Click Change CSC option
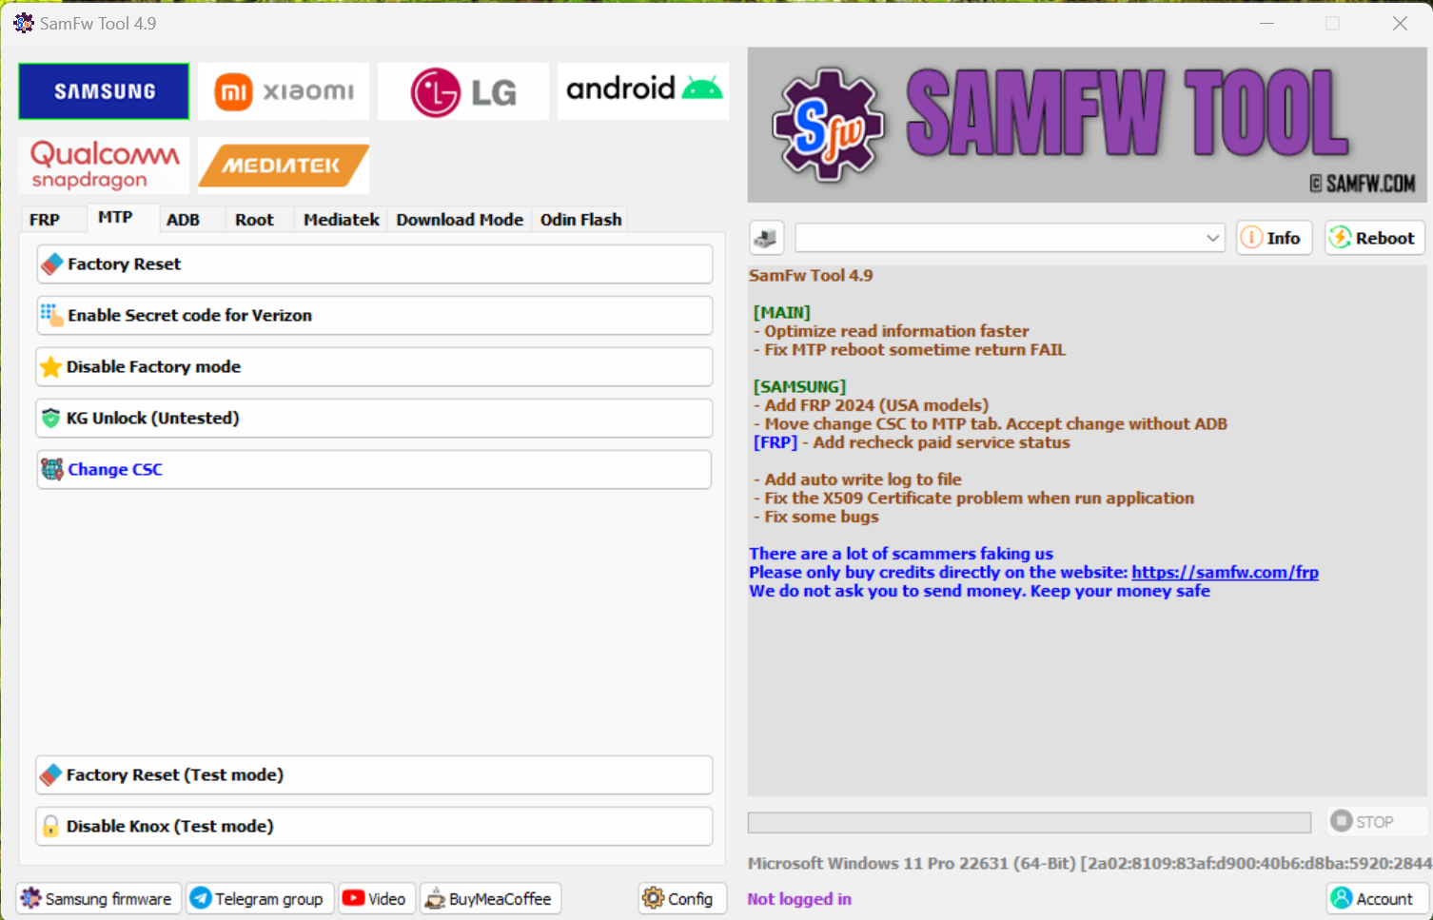Viewport: 1433px width, 920px height. (x=374, y=470)
